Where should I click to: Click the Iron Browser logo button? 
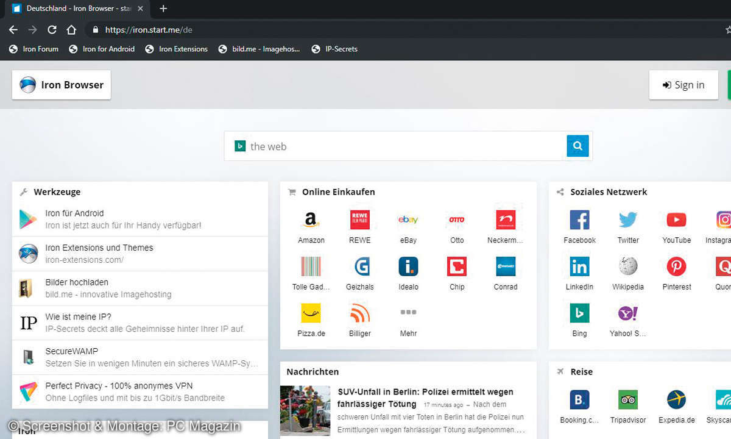(x=62, y=85)
